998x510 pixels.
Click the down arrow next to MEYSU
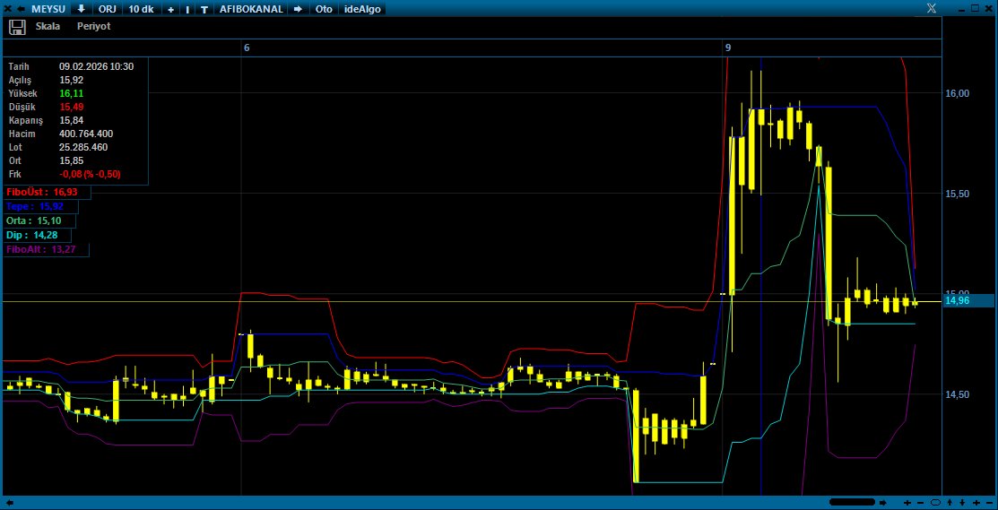pyautogui.click(x=82, y=9)
